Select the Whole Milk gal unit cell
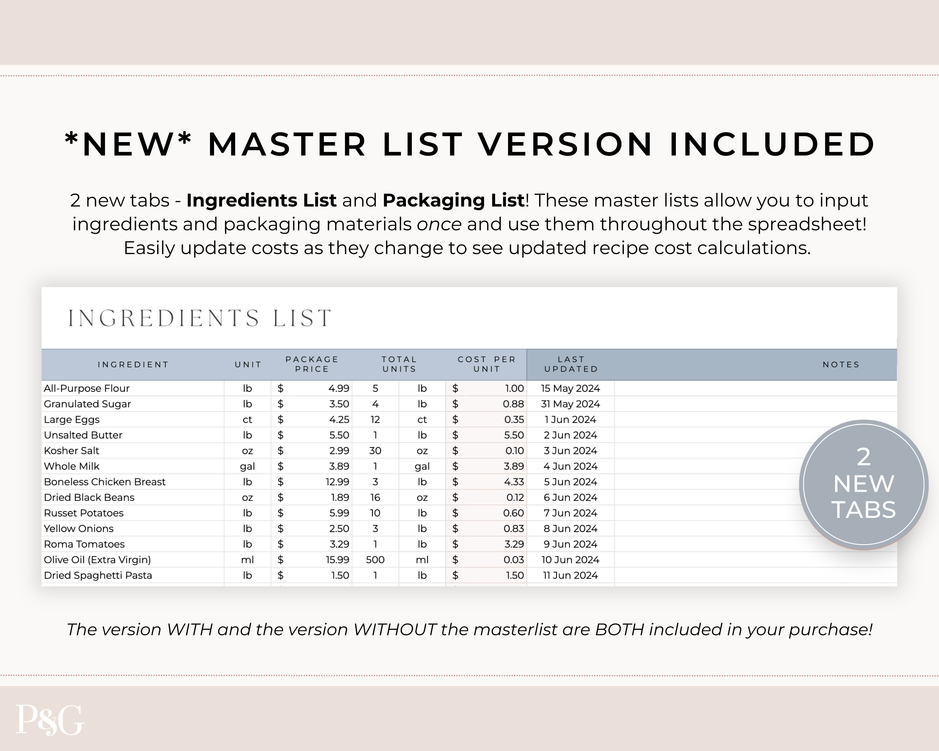 [247, 466]
